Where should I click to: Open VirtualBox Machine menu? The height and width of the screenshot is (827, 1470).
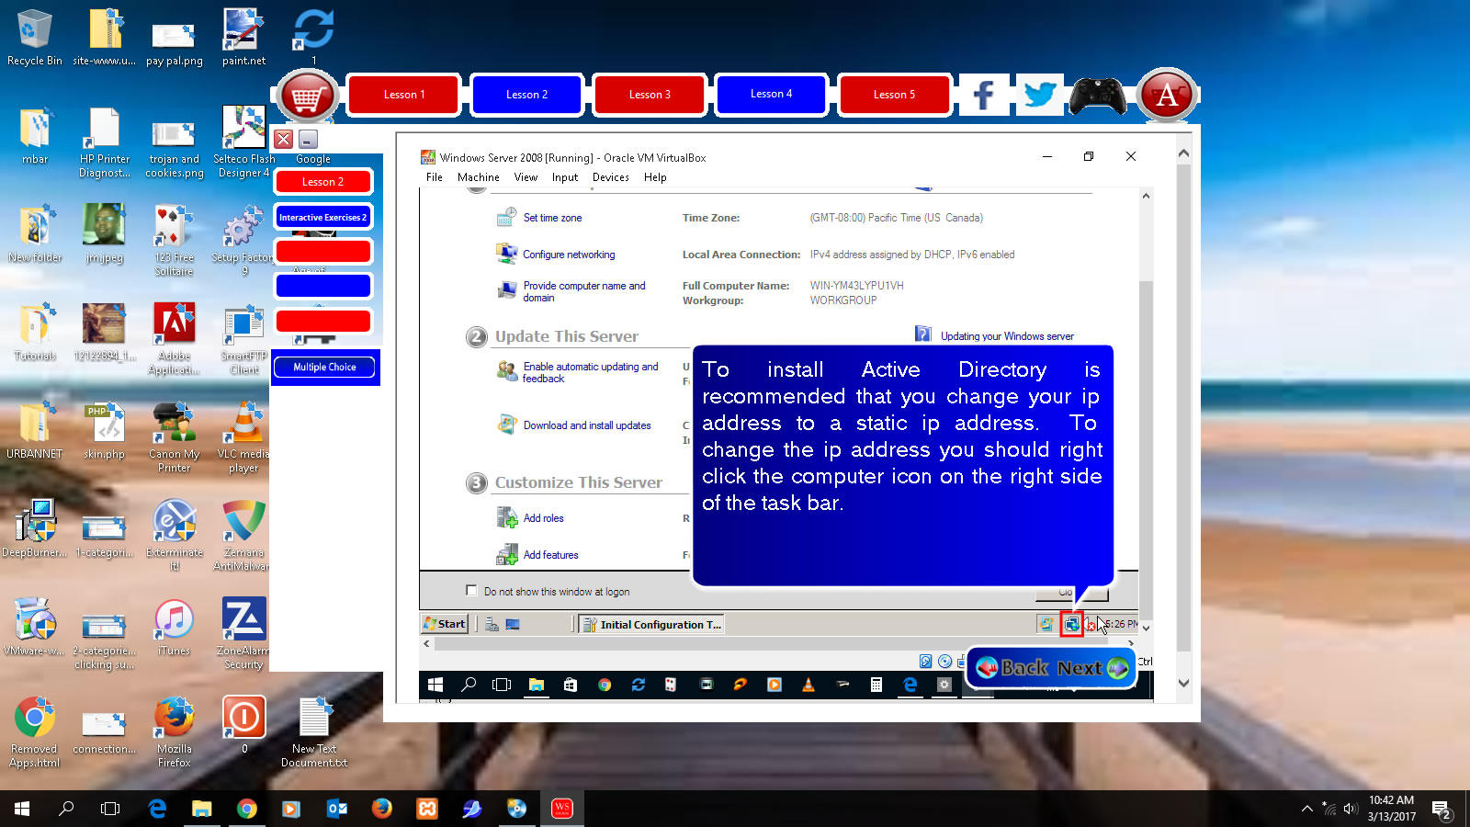coord(479,177)
